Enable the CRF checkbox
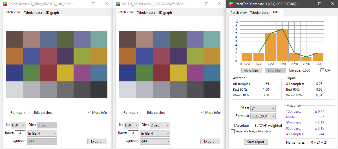 (322, 70)
